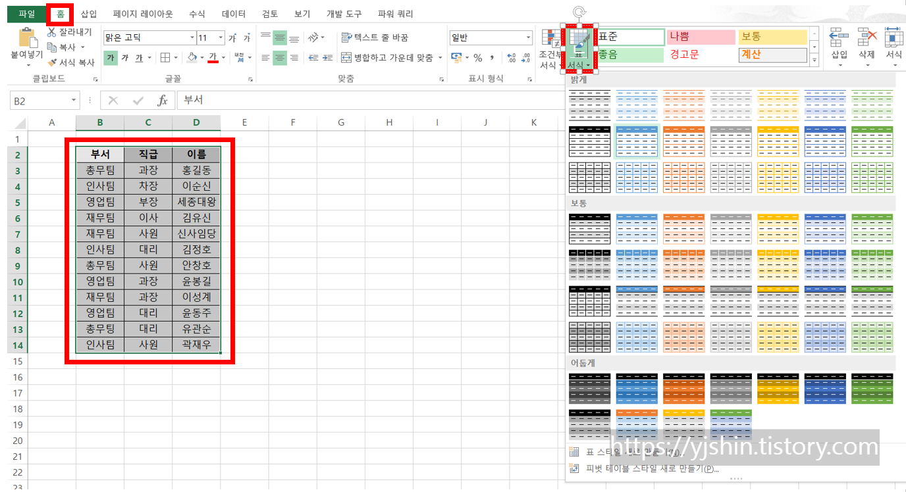
Task: Select column header D
Action: coord(196,123)
